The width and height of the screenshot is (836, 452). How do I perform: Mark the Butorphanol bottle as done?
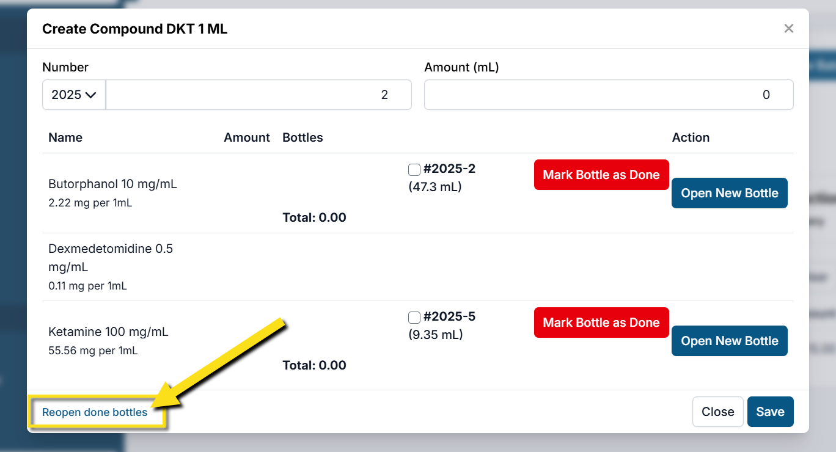(601, 175)
